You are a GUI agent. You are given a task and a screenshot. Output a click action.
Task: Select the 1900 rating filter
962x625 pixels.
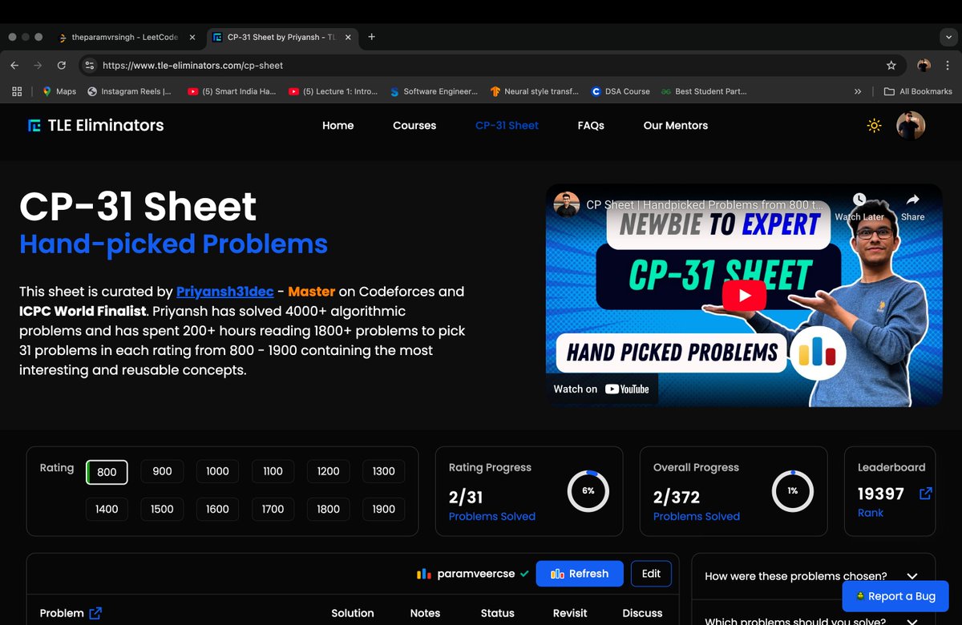[383, 509]
